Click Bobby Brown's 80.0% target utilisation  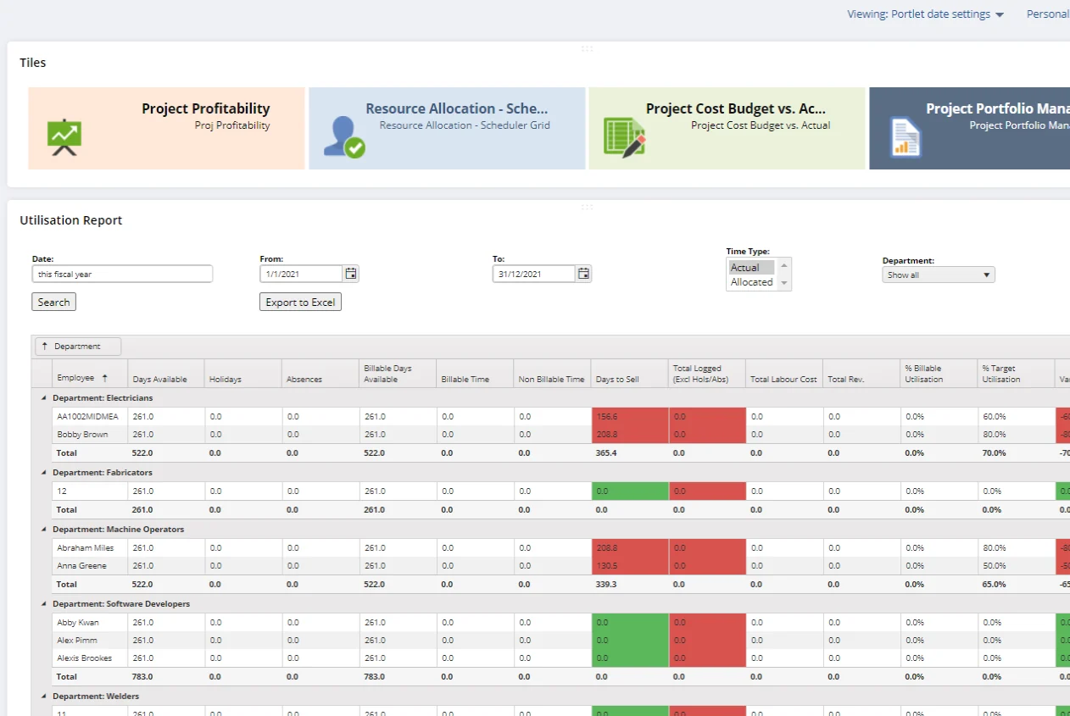[1016, 434]
